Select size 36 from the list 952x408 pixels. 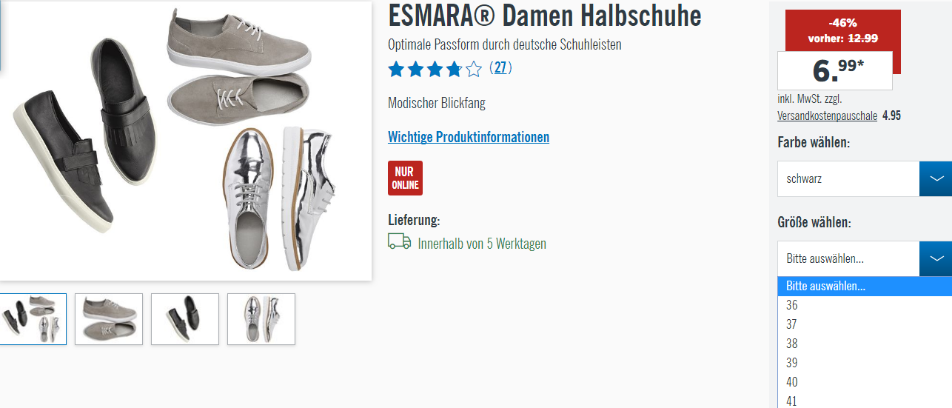pyautogui.click(x=865, y=305)
